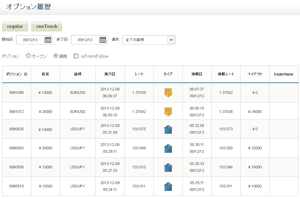This screenshot has height=198, width=300.
Task: Select the オープン position radio button
Action: (28, 56)
